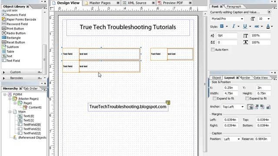Expand the Custom library category
The height and width of the screenshot is (156, 278).
4,72
